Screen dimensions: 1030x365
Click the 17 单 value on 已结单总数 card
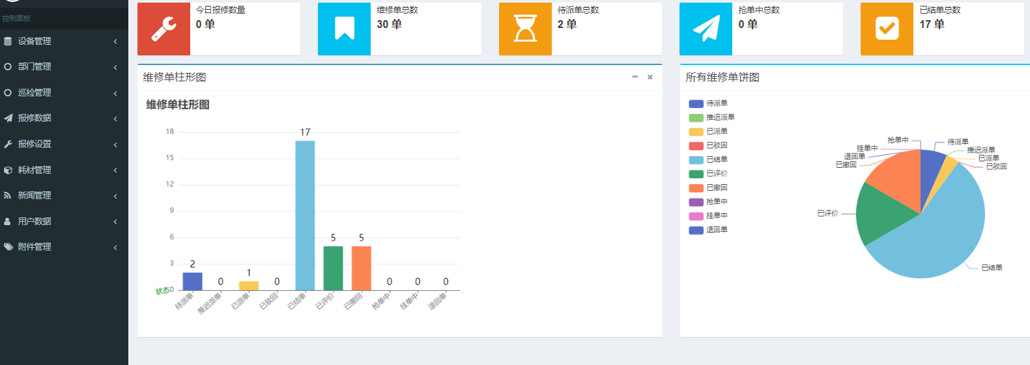coord(932,24)
